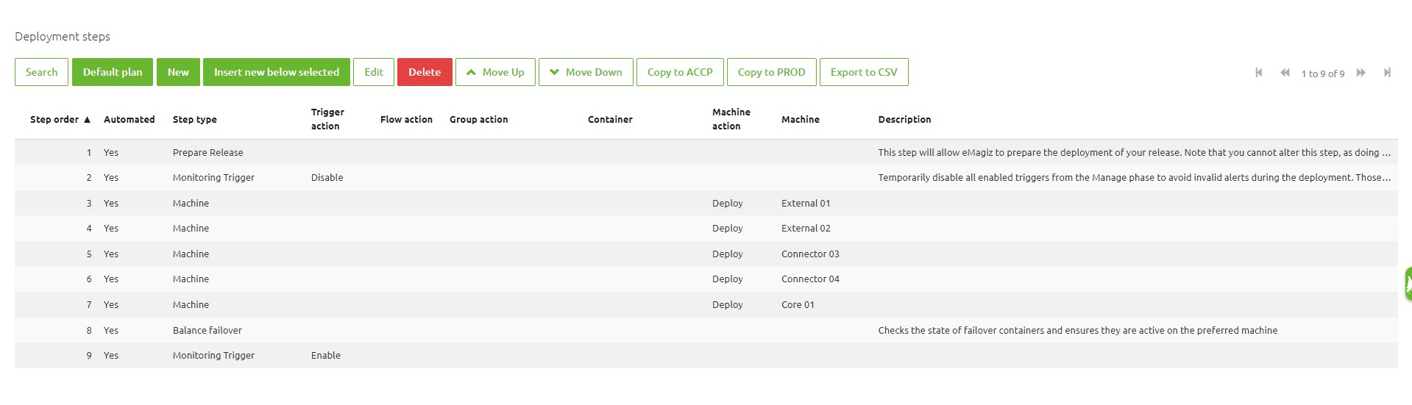Click the Deployment steps heading
1412x405 pixels.
click(63, 36)
